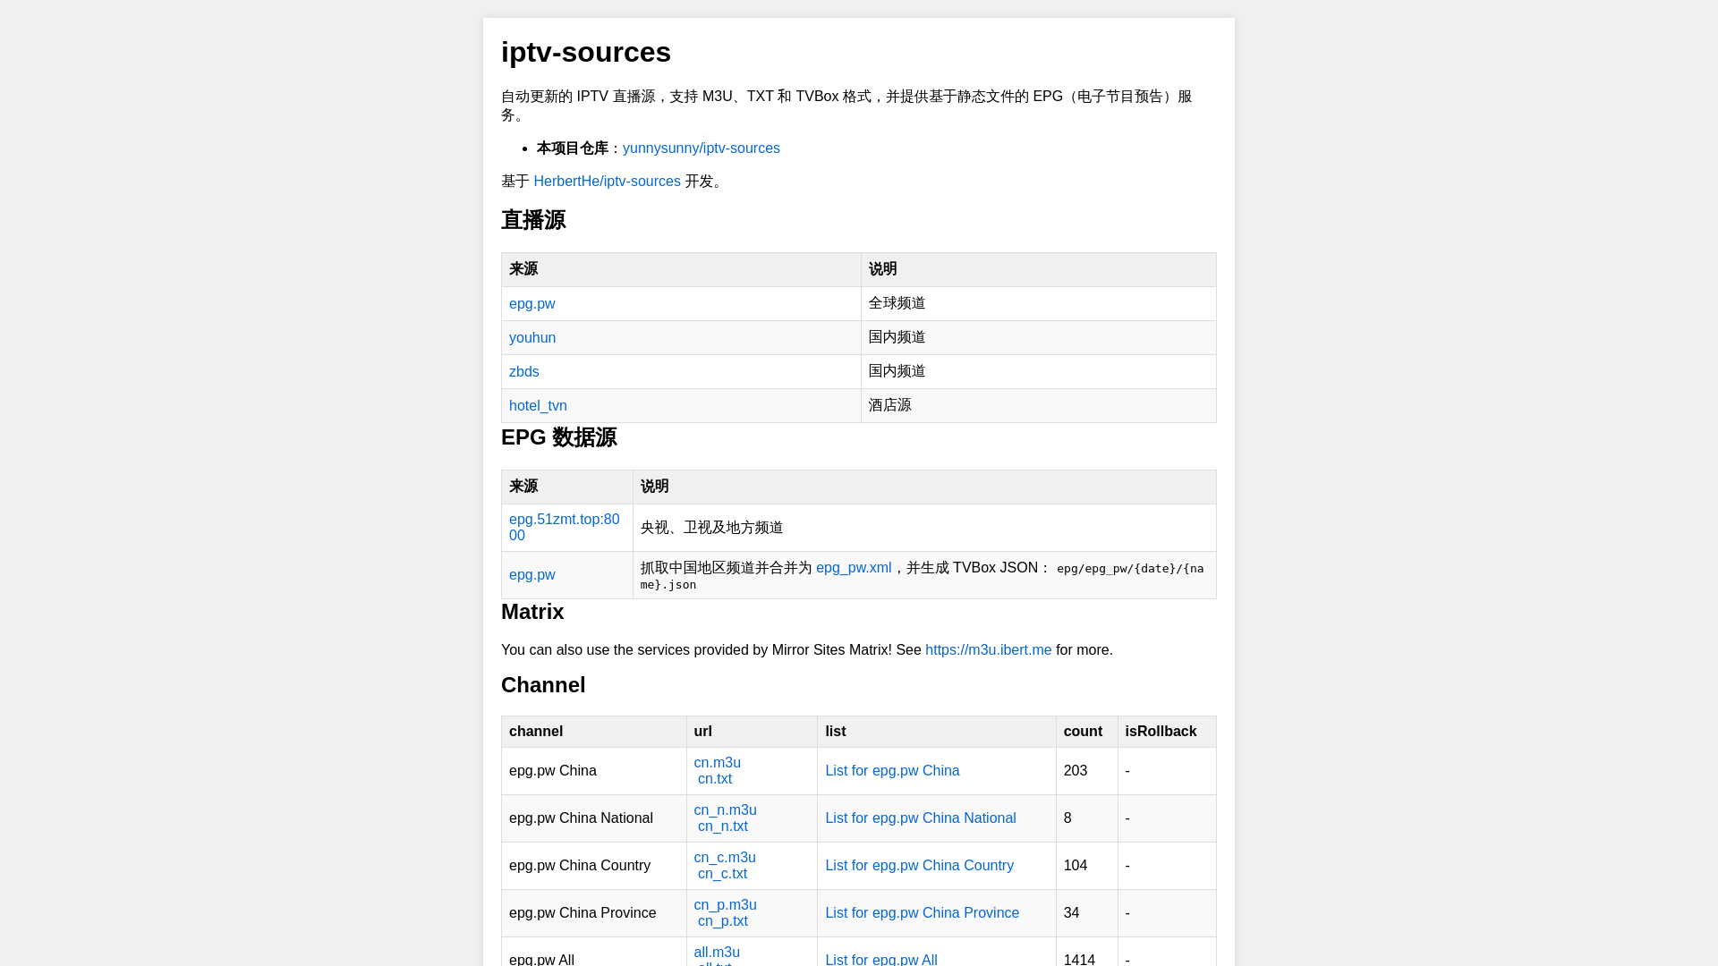The image size is (1718, 966).
Task: Click the Matrix section heading
Action: point(532,612)
